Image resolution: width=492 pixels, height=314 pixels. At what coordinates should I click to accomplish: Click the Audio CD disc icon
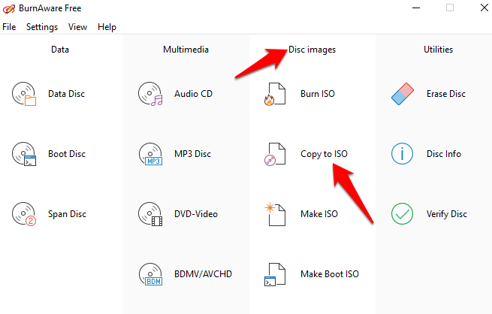150,94
